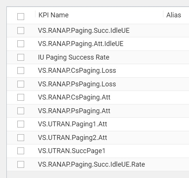Select the VS.UTRAN.SuccPage1 KPI name

coord(72,151)
